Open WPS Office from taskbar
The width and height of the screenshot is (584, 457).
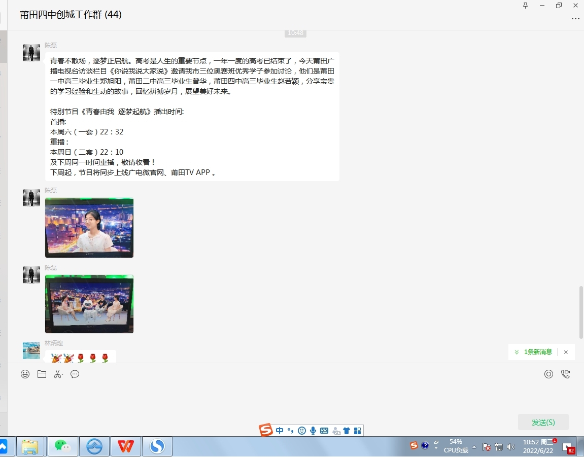pyautogui.click(x=126, y=446)
